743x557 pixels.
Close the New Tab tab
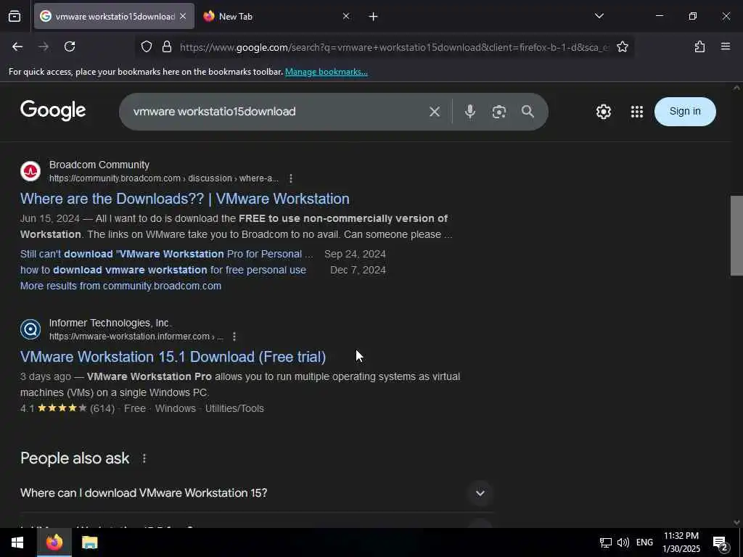(x=346, y=16)
